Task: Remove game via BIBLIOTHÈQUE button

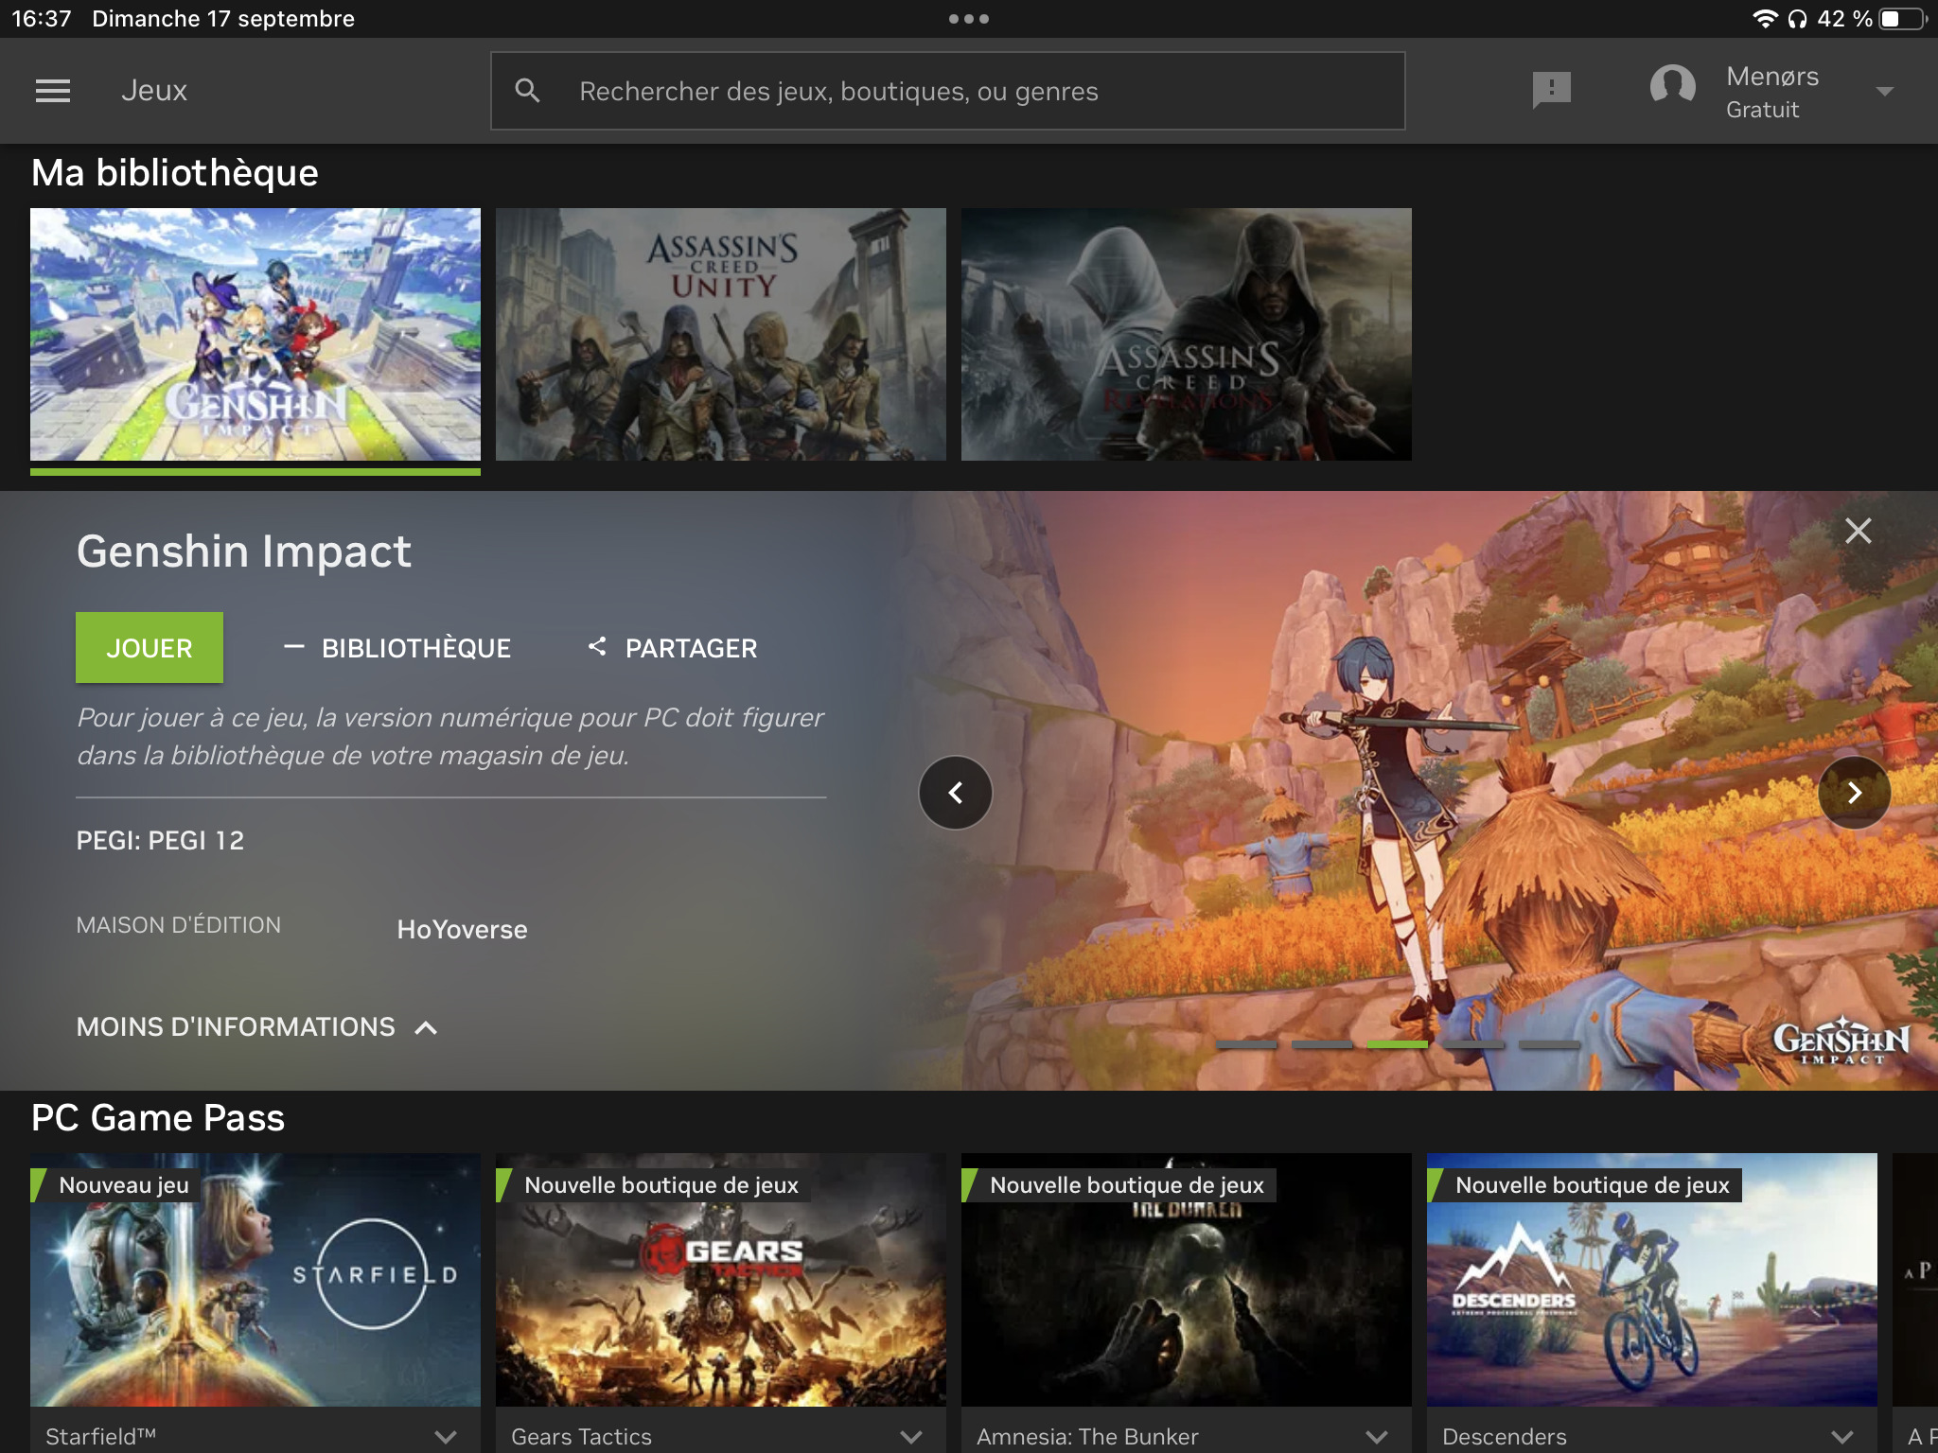Action: pyautogui.click(x=397, y=648)
